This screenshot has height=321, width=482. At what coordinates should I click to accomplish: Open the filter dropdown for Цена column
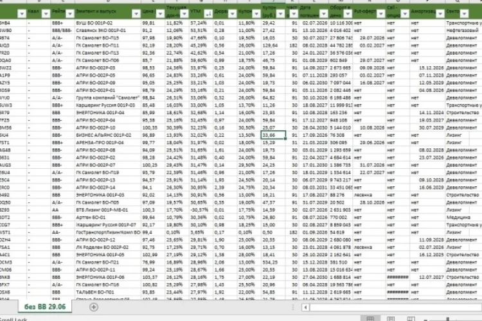(x=160, y=14)
